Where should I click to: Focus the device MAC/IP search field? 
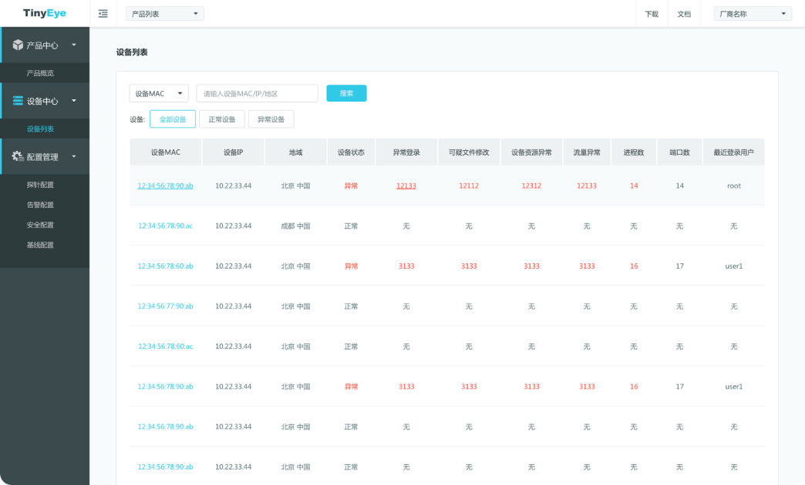point(257,94)
